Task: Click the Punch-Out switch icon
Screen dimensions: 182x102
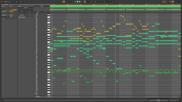Action: tap(106, 2)
